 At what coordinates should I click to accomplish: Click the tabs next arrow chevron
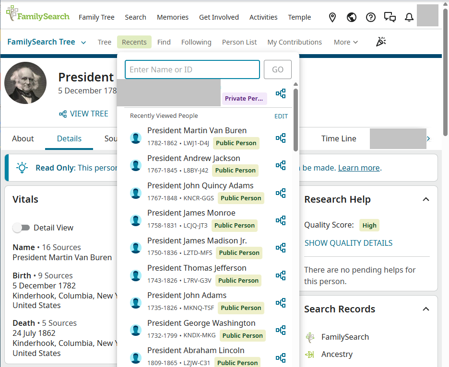click(428, 139)
